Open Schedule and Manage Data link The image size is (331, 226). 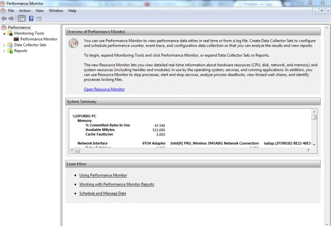pyautogui.click(x=103, y=193)
